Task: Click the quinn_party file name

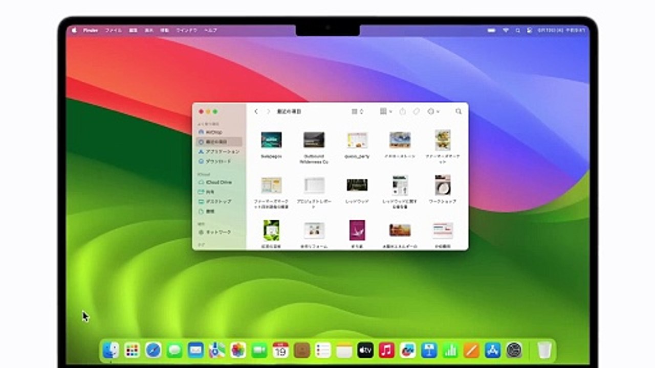Action: coord(357,156)
